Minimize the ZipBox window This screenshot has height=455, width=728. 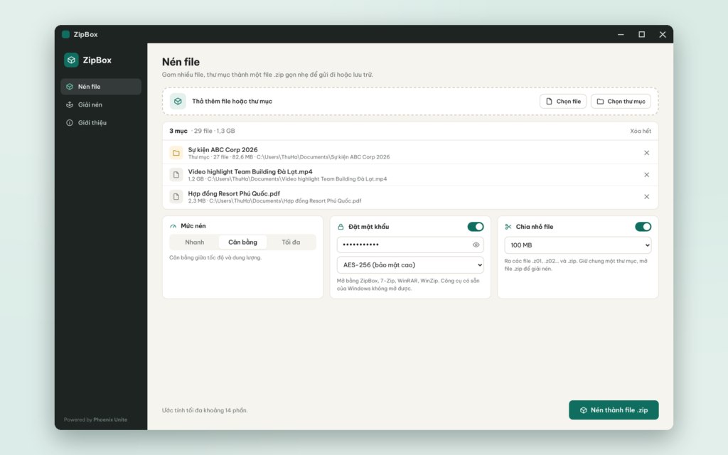[x=621, y=34]
